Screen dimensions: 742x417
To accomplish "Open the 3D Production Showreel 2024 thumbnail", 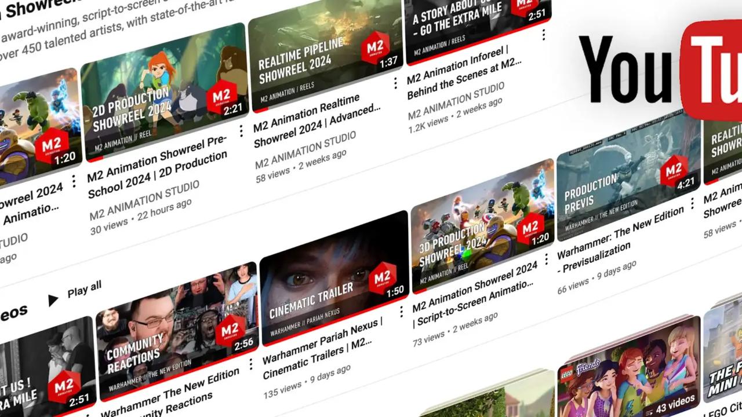I will tap(482, 226).
